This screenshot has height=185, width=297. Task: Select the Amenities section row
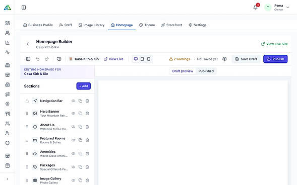click(57, 154)
